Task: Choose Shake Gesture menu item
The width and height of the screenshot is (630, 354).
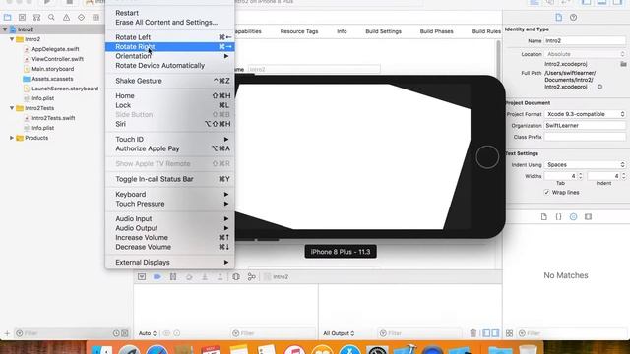Action: 170,81
